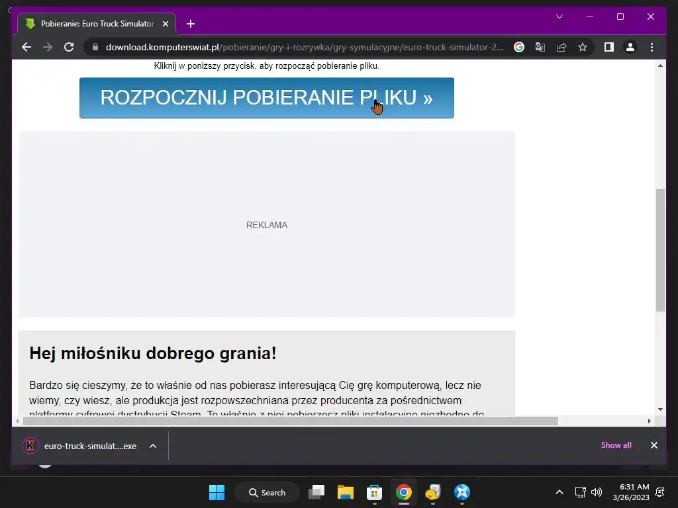Click the taskbar Search box

tap(267, 492)
